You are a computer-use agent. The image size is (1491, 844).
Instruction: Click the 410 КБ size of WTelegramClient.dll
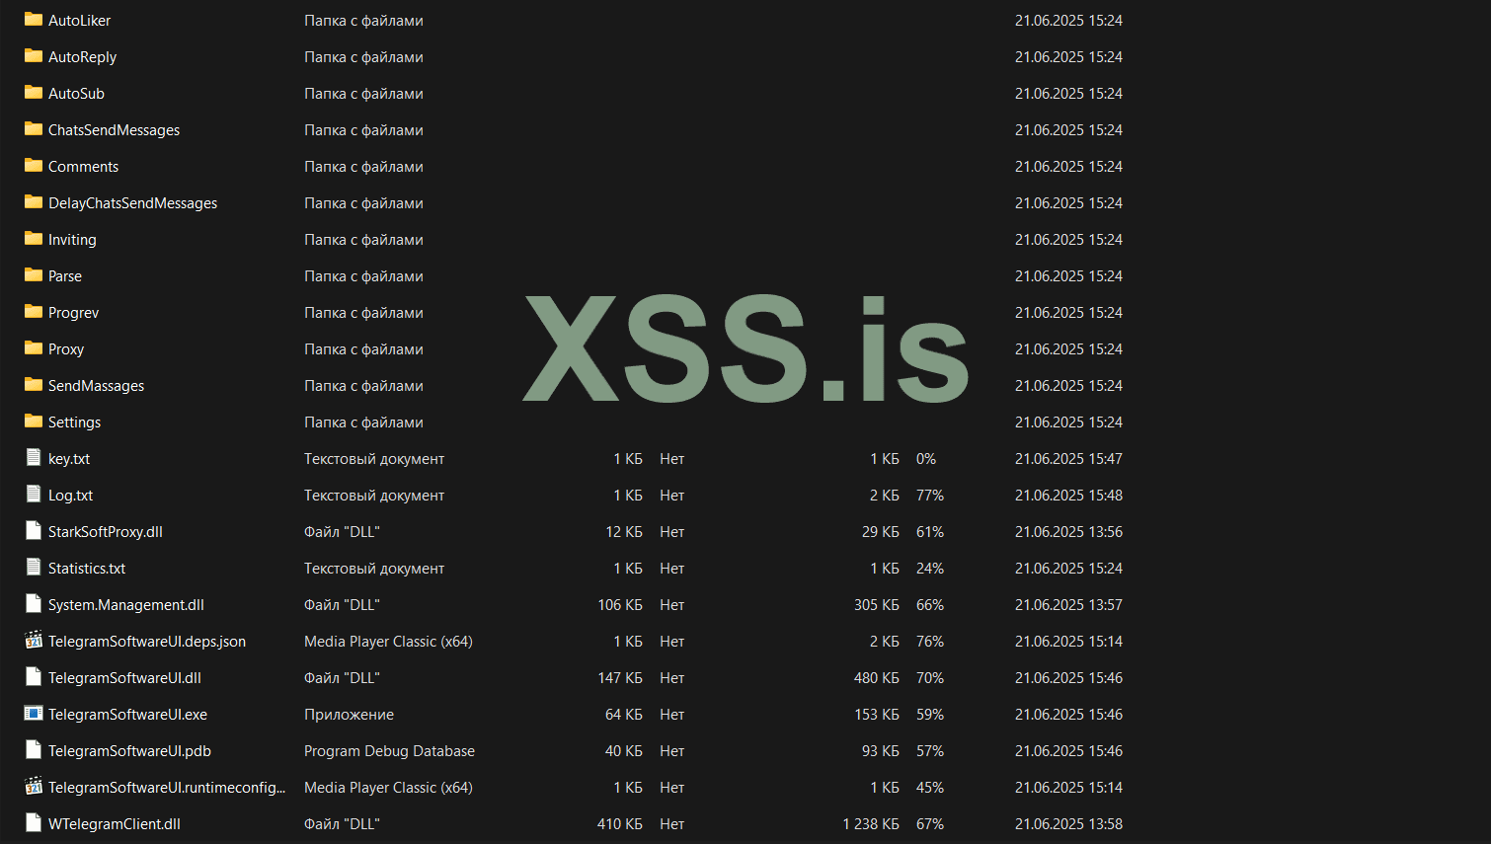620,824
